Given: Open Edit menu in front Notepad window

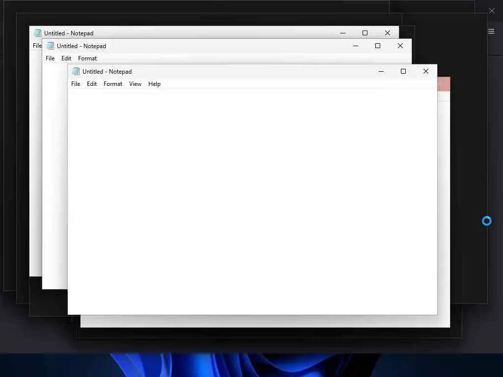Looking at the screenshot, I should (92, 84).
